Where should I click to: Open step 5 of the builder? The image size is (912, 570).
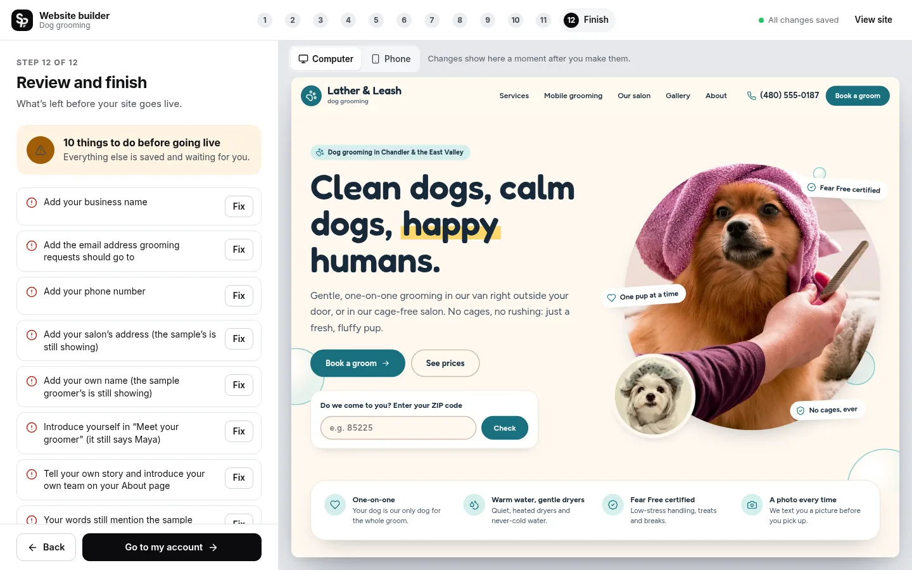point(376,20)
